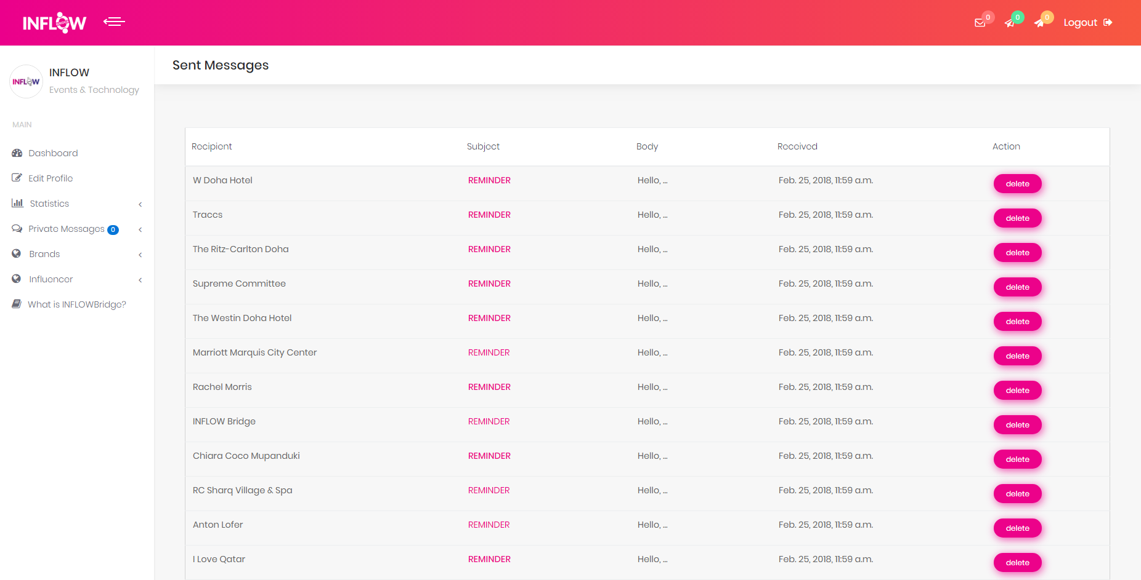Expand the Brands submenu chevron
Image resolution: width=1141 pixels, height=580 pixels.
point(140,255)
